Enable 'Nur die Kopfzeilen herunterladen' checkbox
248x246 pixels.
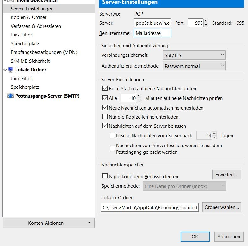click(105, 117)
